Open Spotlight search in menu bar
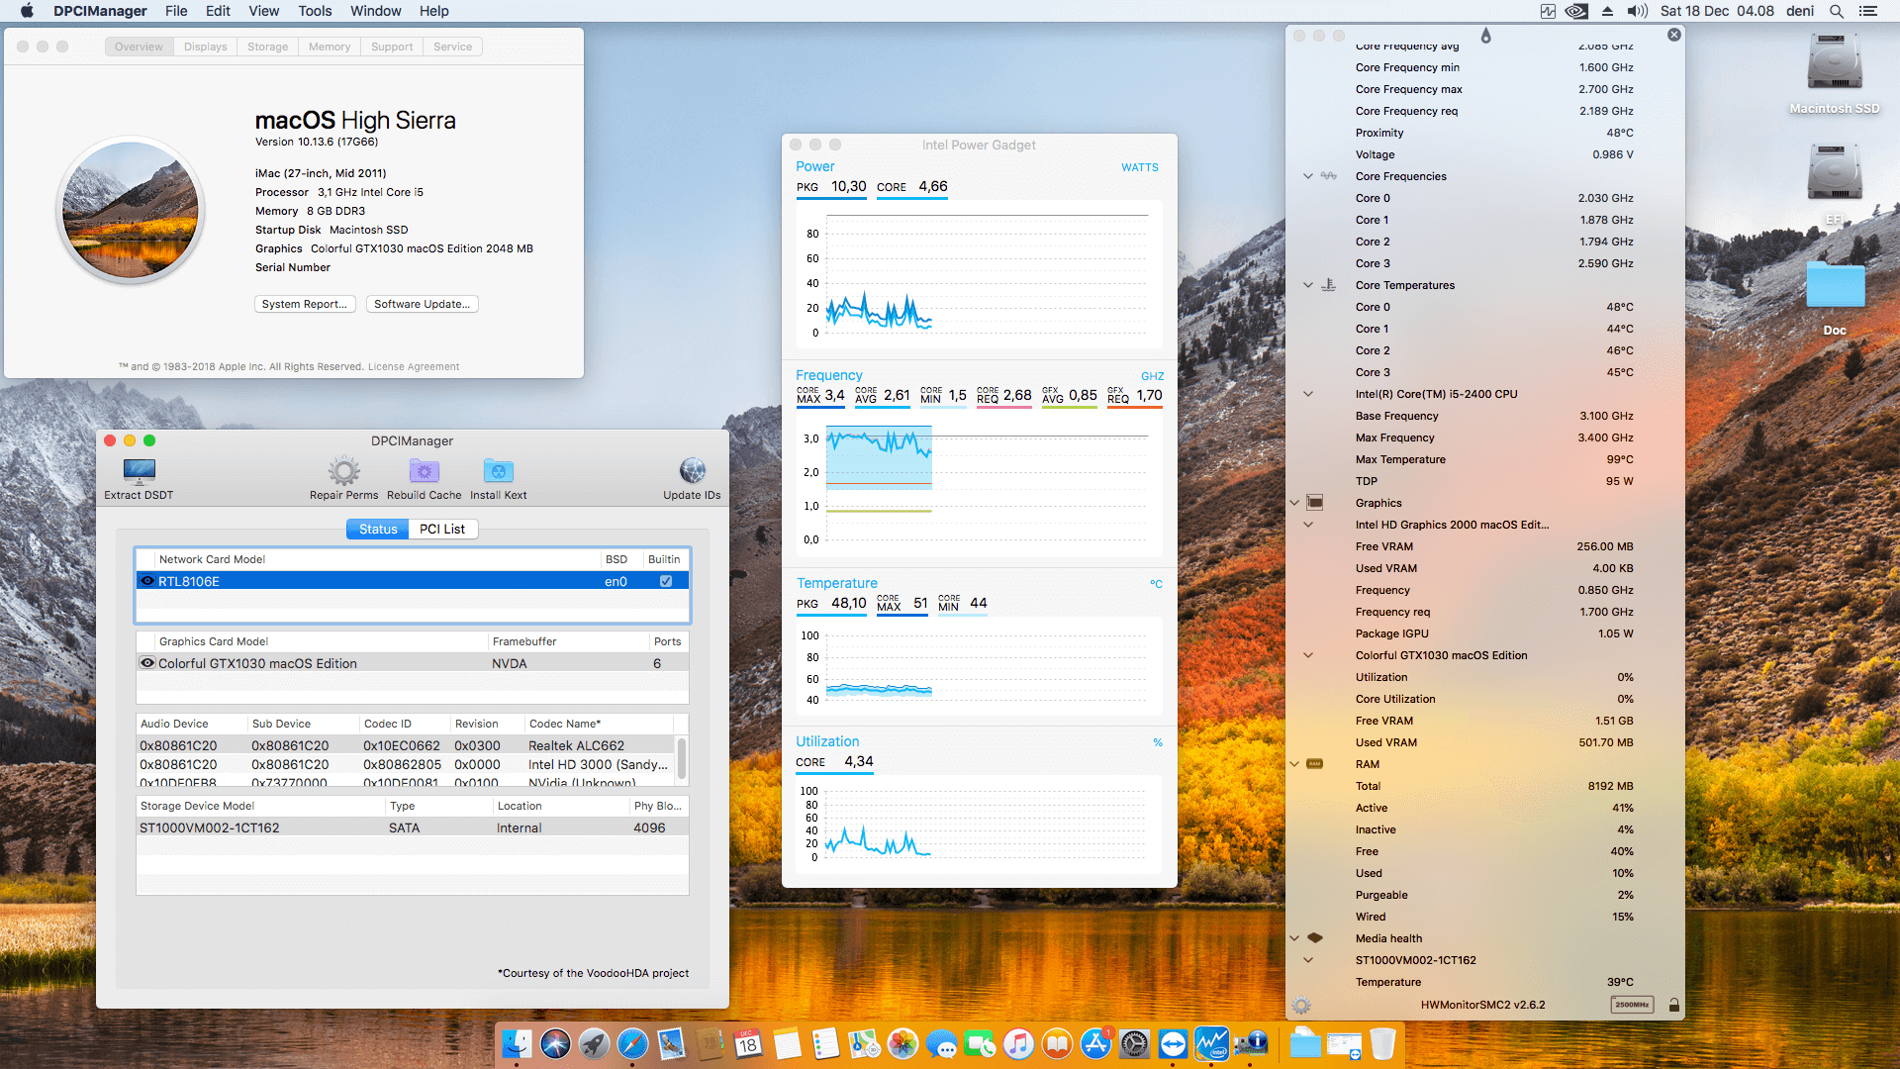 1836,11
